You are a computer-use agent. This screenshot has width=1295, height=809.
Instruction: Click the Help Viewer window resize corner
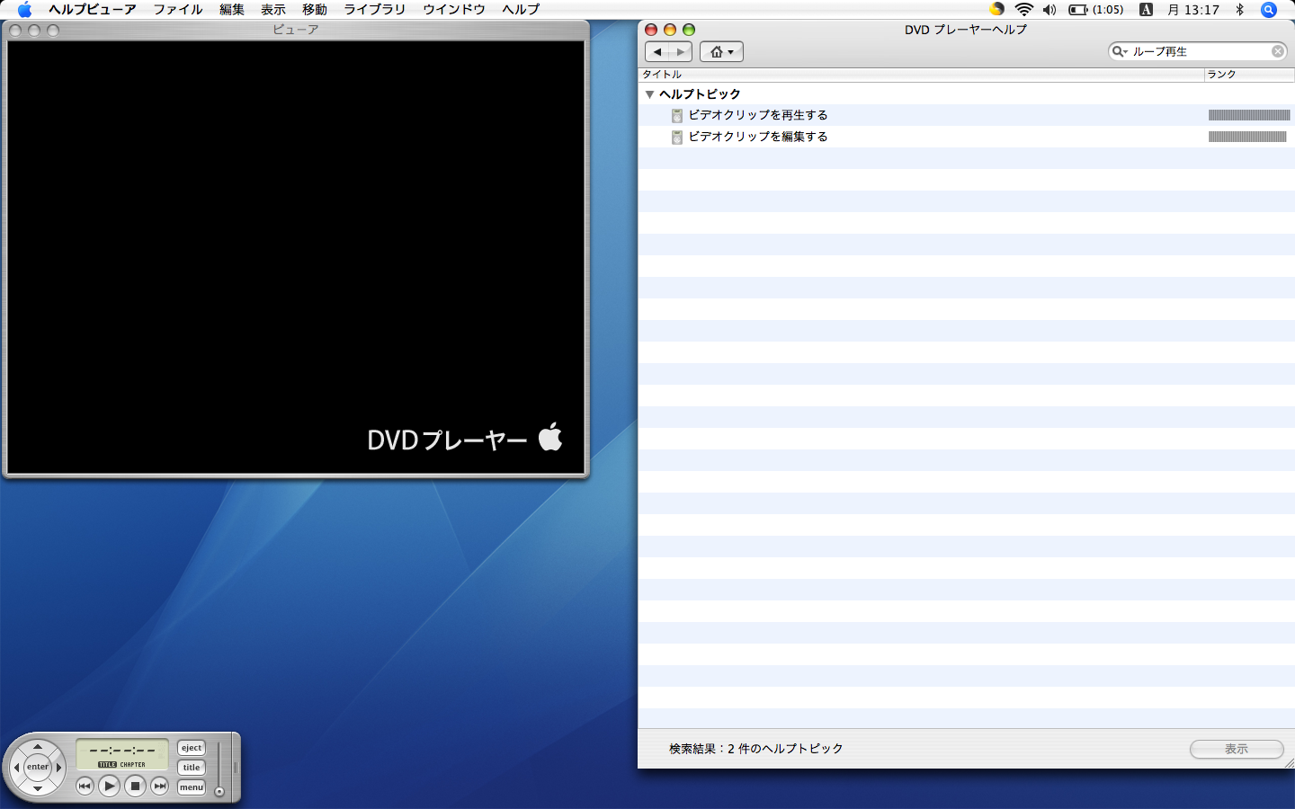[1288, 762]
